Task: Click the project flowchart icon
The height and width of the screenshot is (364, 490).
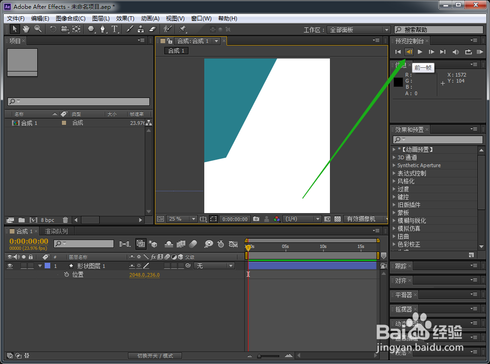Action: [x=149, y=123]
